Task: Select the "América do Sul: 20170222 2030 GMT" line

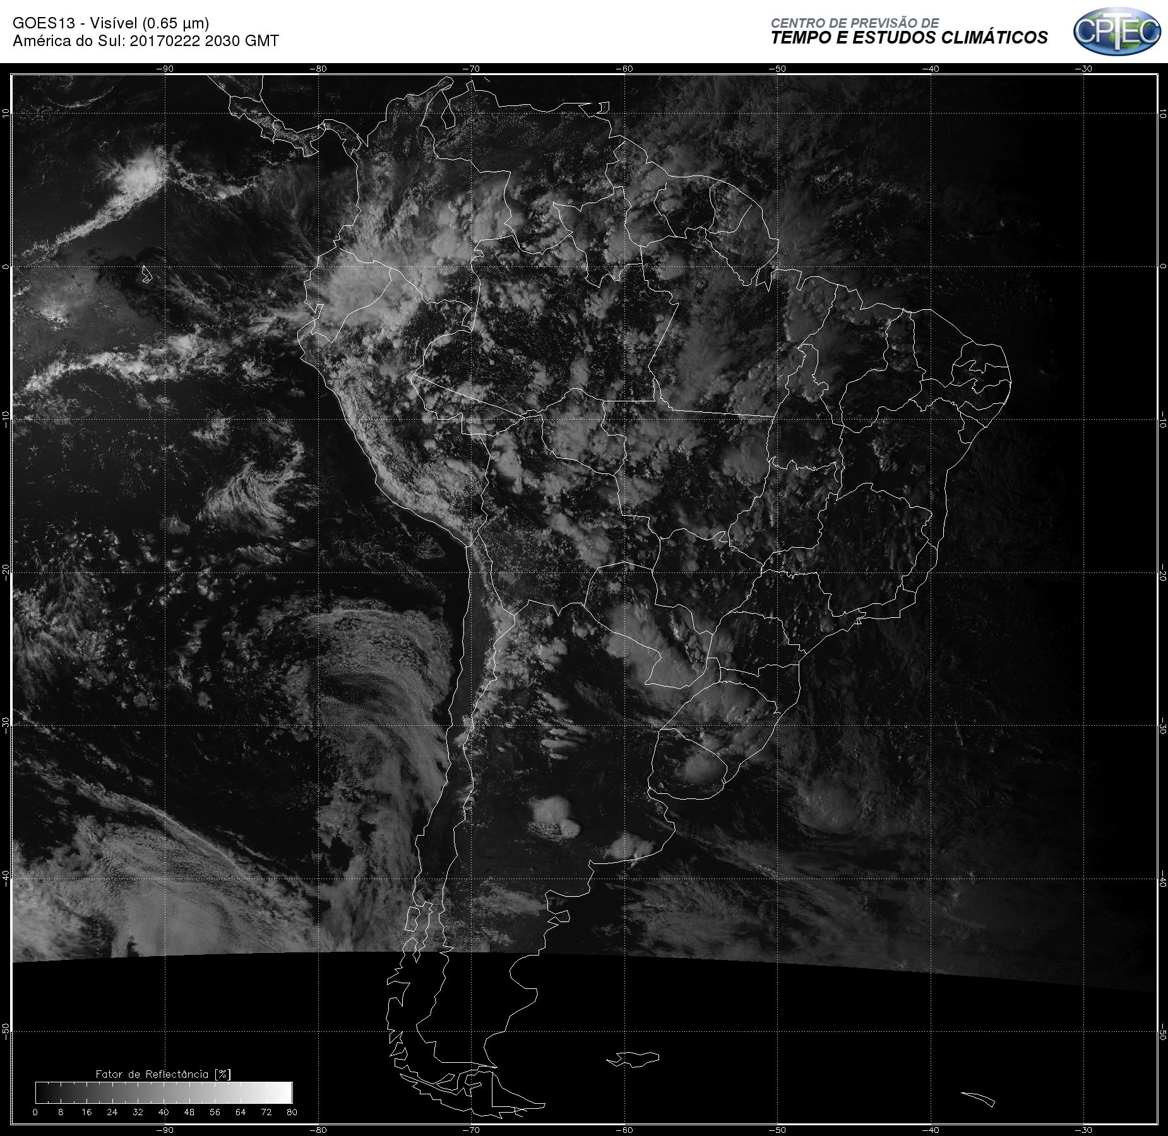Action: (146, 41)
